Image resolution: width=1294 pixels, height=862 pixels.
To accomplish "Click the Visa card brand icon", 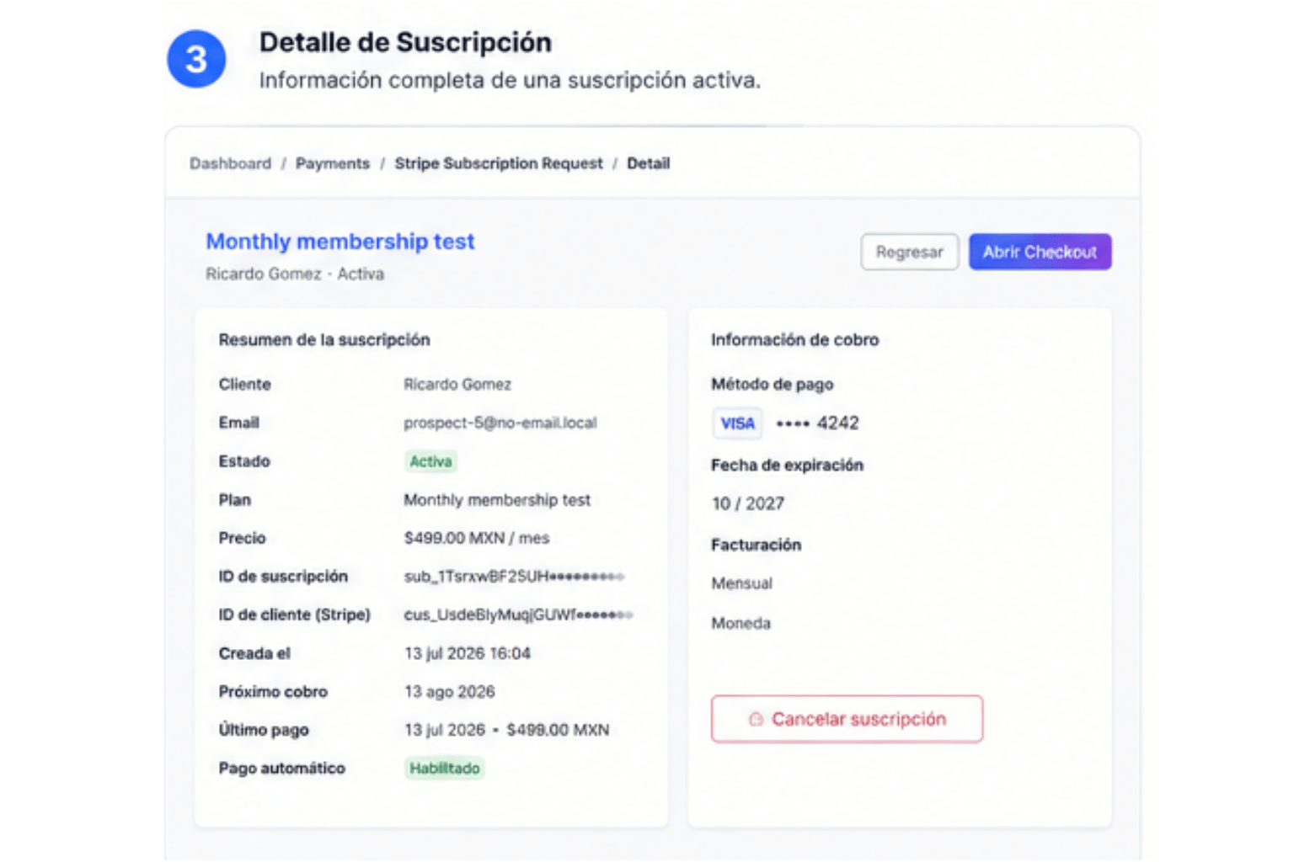I will [x=737, y=423].
